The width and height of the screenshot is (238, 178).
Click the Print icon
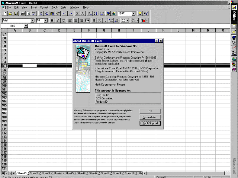click(23, 14)
